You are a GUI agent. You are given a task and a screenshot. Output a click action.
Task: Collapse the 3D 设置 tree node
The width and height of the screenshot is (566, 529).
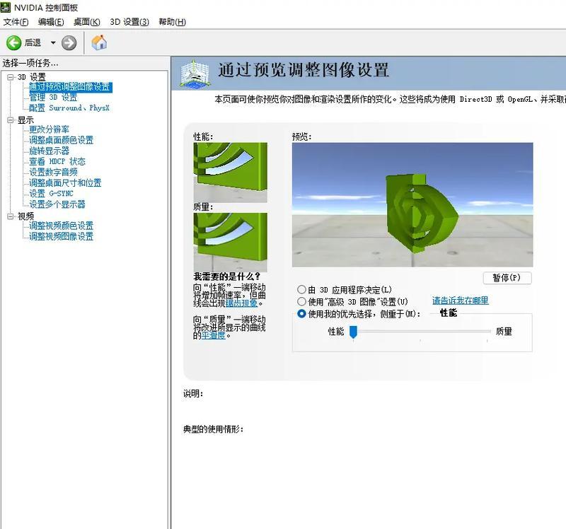click(x=11, y=77)
